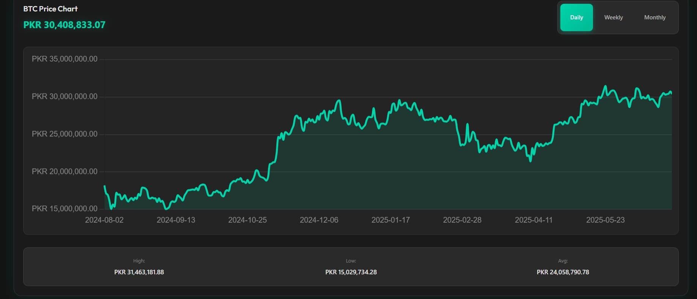The image size is (697, 299).
Task: Click the 2025-01-17 date label
Action: coord(391,220)
